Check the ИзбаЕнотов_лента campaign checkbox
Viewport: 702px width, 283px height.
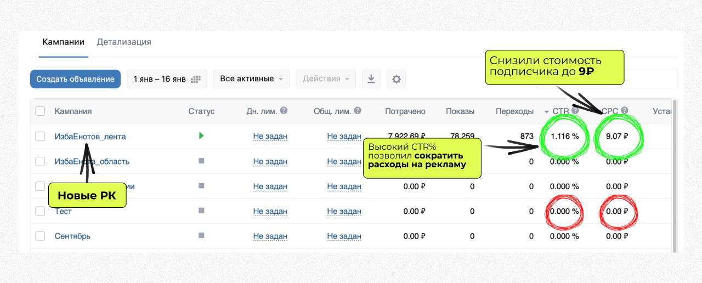(40, 137)
